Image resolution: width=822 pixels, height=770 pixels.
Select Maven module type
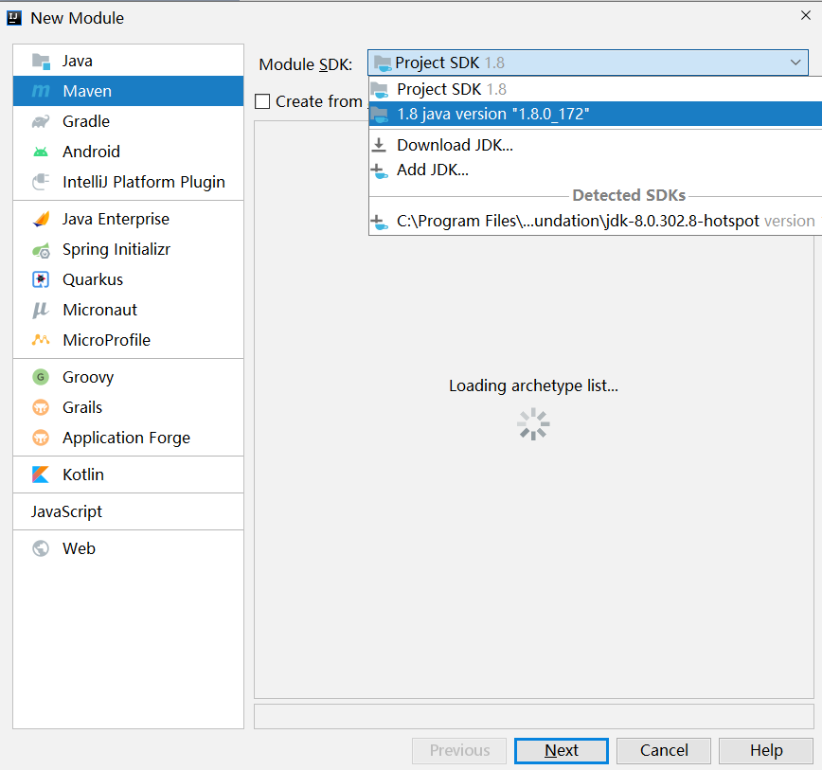(129, 91)
